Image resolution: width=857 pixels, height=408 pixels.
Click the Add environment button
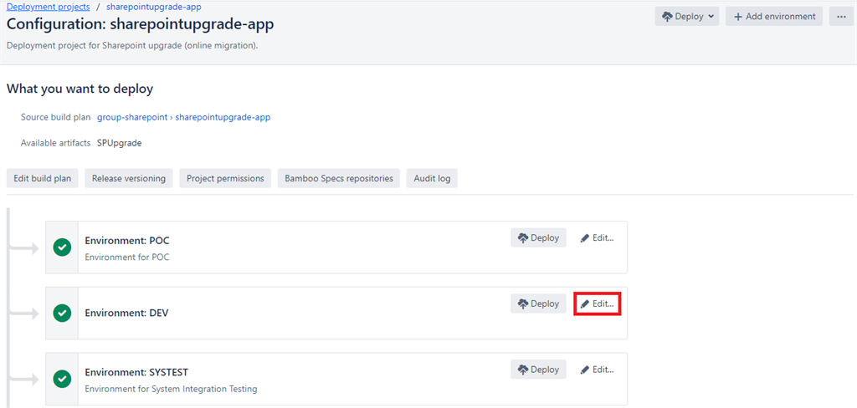pyautogui.click(x=774, y=17)
